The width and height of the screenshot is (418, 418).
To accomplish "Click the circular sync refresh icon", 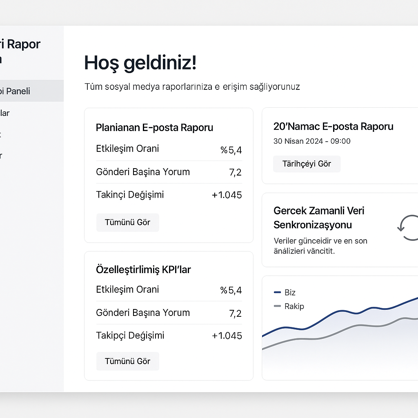I will [x=407, y=228].
